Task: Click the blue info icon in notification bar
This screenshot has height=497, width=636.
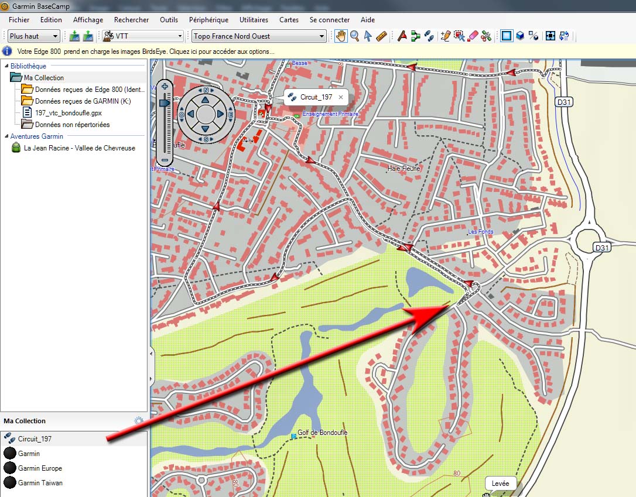Action: (7, 51)
